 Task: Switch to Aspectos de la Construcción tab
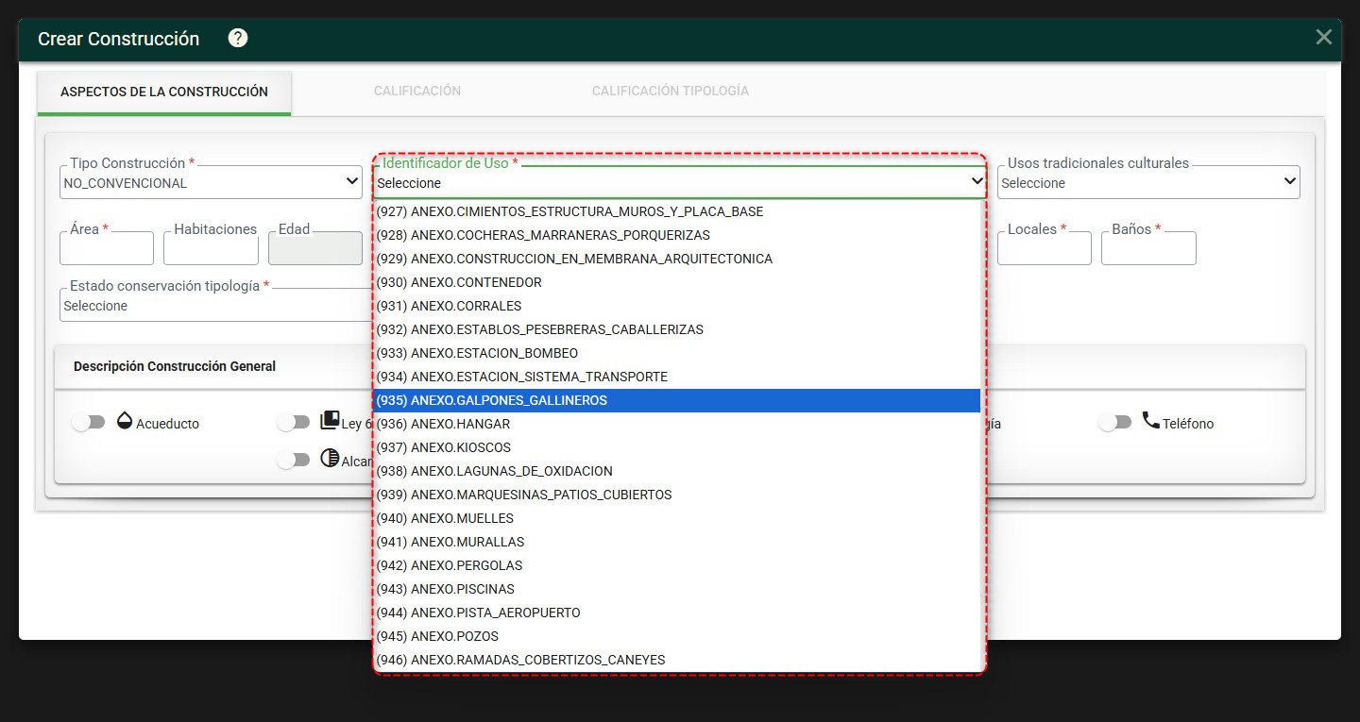click(164, 92)
